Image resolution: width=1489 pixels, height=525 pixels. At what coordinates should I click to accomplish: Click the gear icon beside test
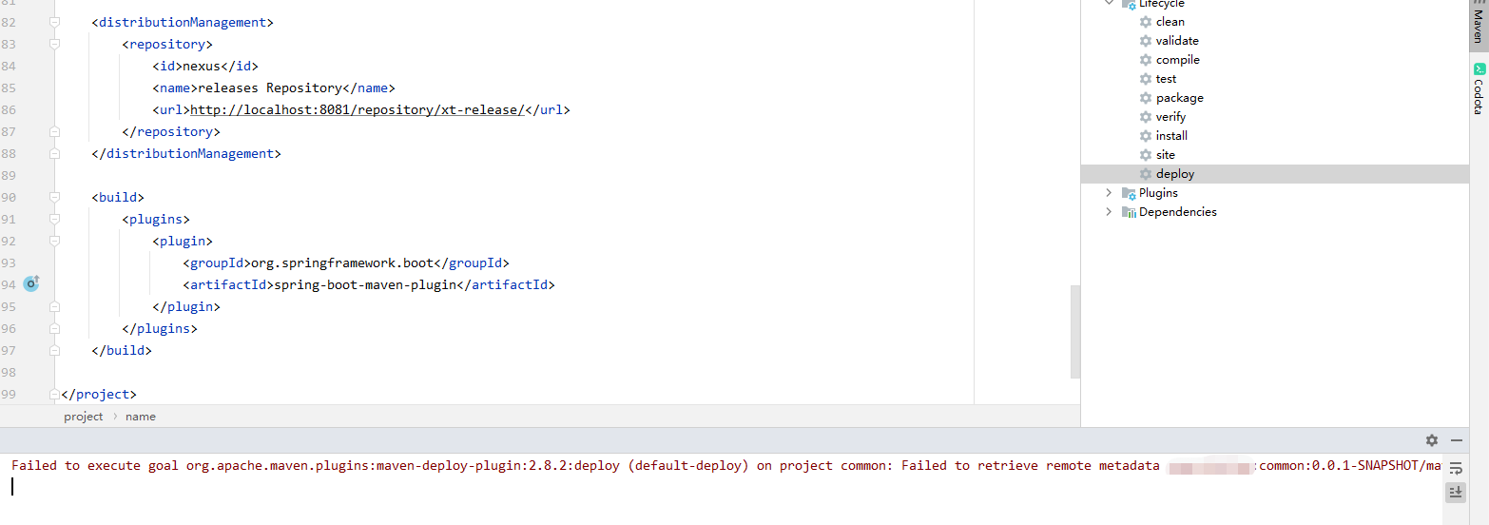1146,79
